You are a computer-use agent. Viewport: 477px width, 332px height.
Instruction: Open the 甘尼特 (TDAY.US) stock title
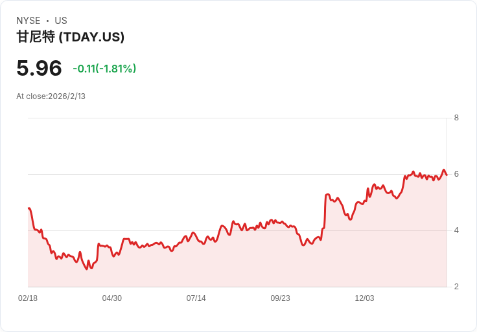70,38
